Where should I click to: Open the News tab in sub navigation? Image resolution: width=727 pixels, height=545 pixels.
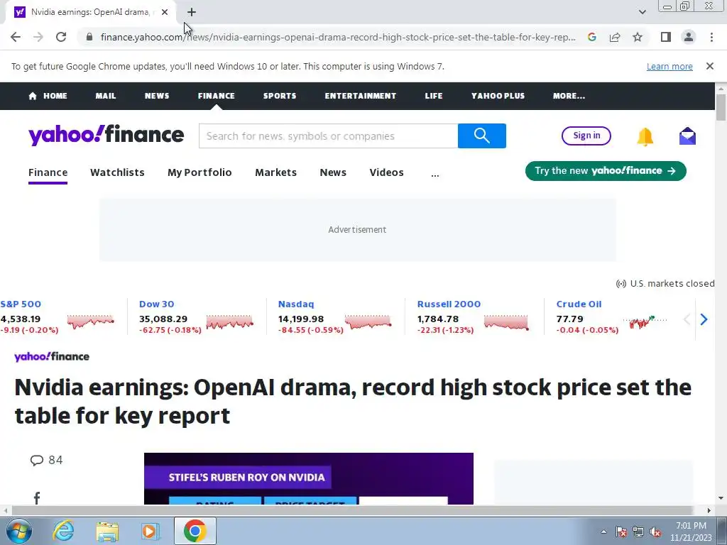point(333,172)
